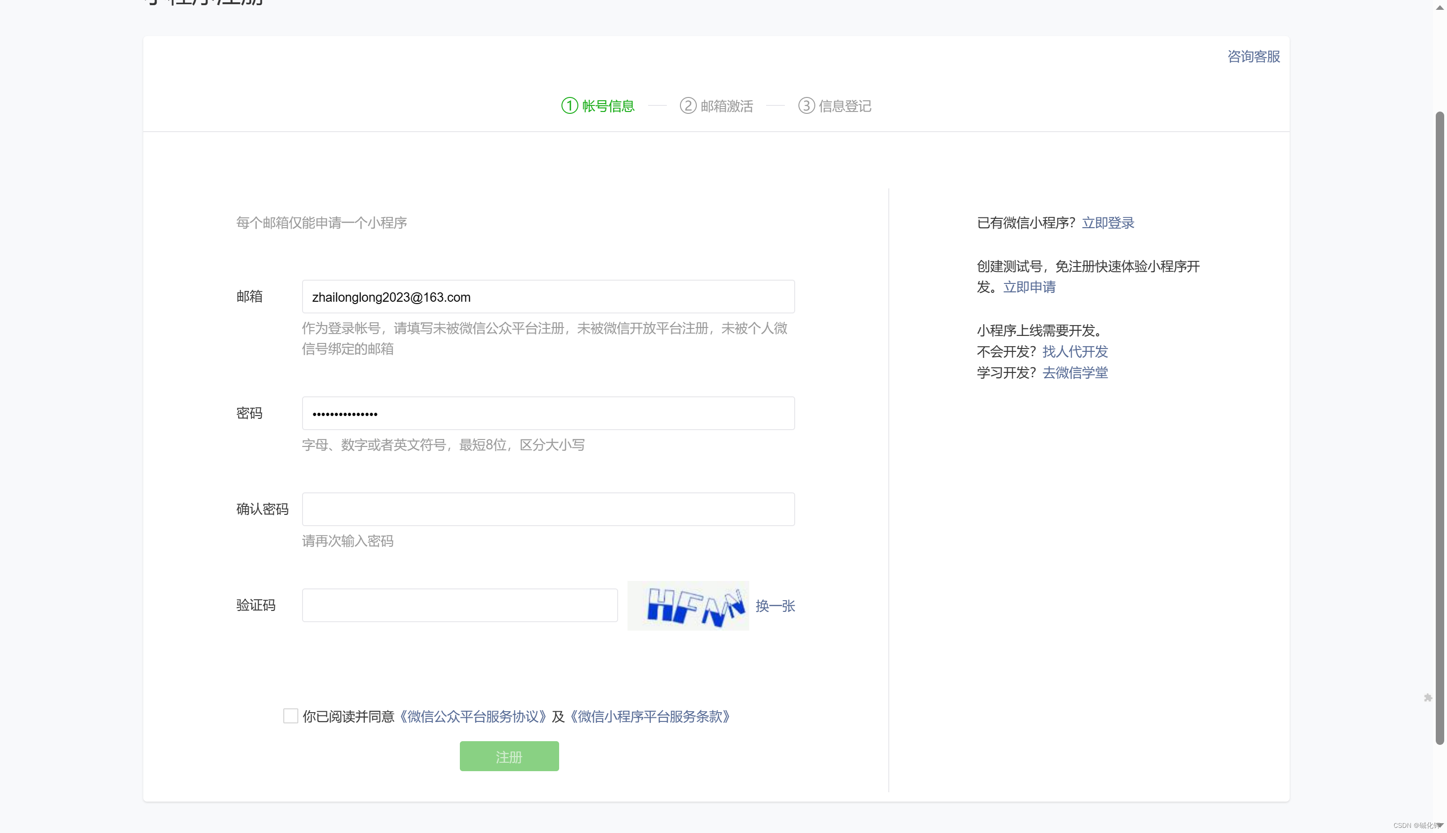Viewport: 1447px width, 833px height.
Task: Open the 去微信学堂 link
Action: (1075, 373)
